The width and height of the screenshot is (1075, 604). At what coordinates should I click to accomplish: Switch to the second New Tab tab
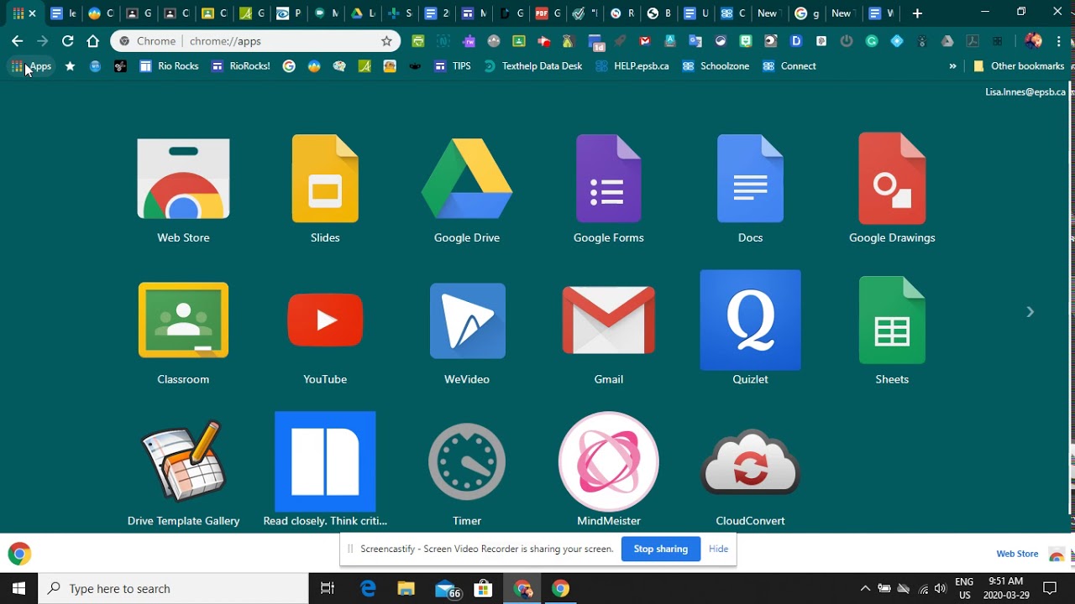(x=842, y=13)
